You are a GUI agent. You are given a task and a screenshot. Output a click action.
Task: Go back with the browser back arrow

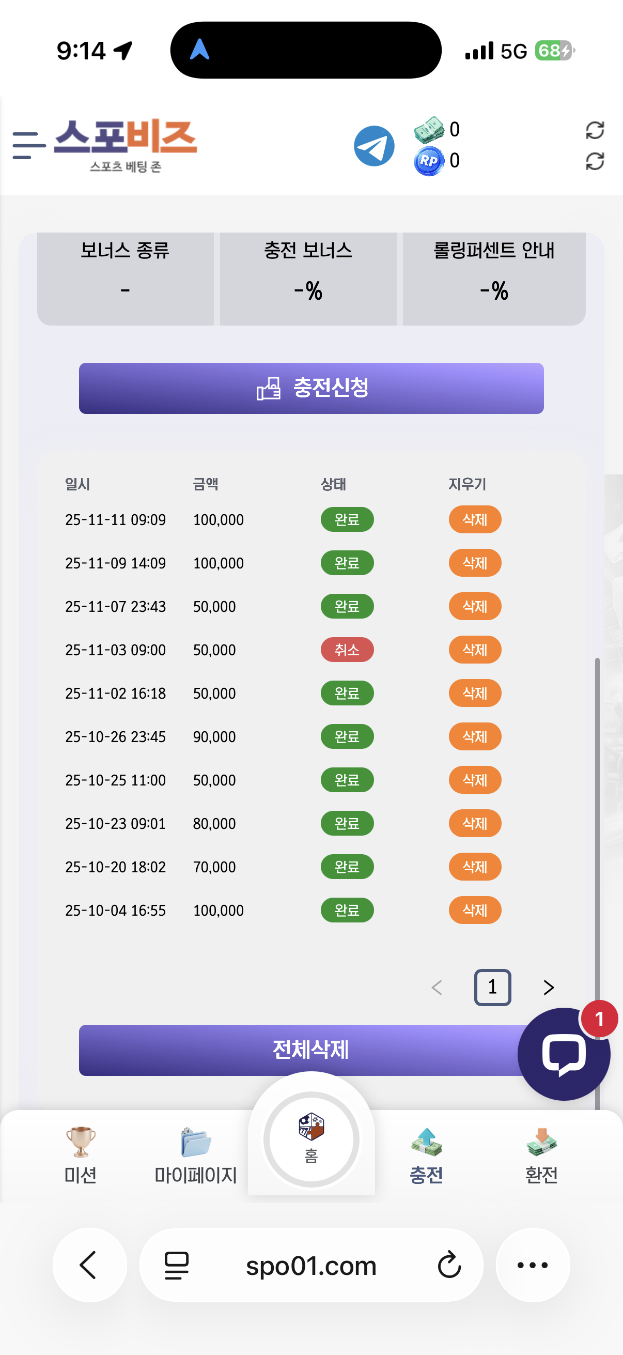coord(89,1265)
